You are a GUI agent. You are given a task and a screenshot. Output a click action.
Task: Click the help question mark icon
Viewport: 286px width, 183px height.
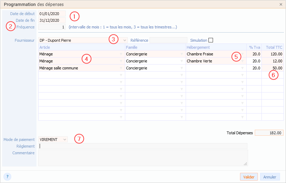[x=8, y=177]
